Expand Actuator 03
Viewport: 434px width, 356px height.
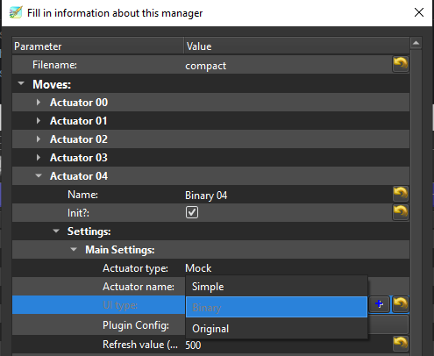(x=39, y=158)
